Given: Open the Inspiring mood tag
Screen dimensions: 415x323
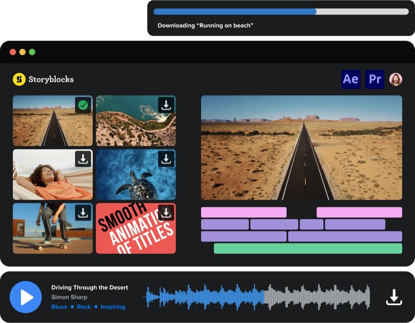Looking at the screenshot, I should pyautogui.click(x=113, y=307).
